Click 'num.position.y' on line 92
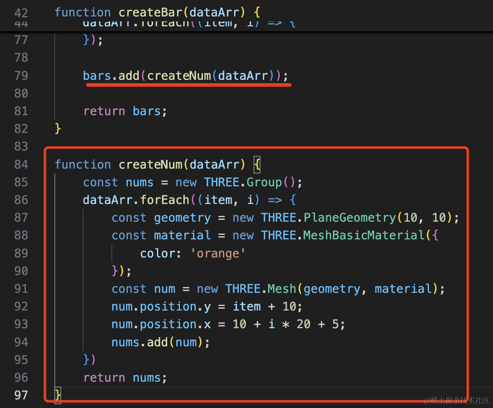Screen dimensions: 493x408 click(x=161, y=306)
